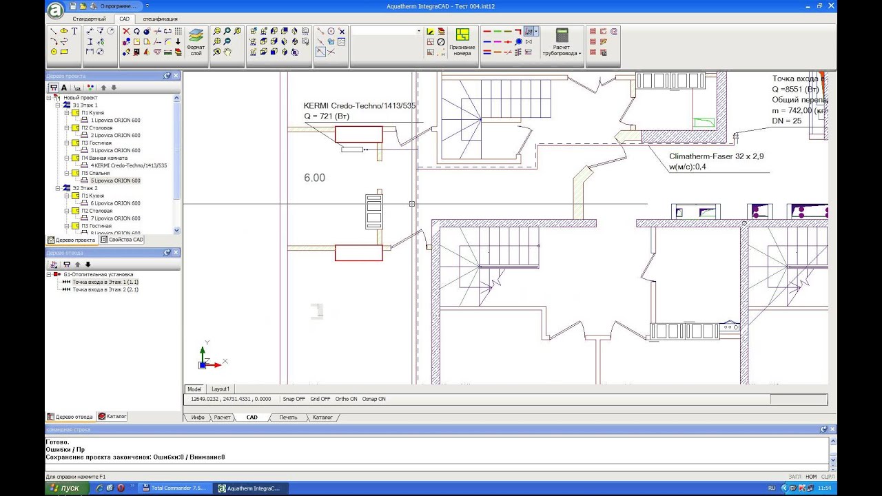Open Windows пуск start button
The width and height of the screenshot is (882, 496).
(x=67, y=488)
